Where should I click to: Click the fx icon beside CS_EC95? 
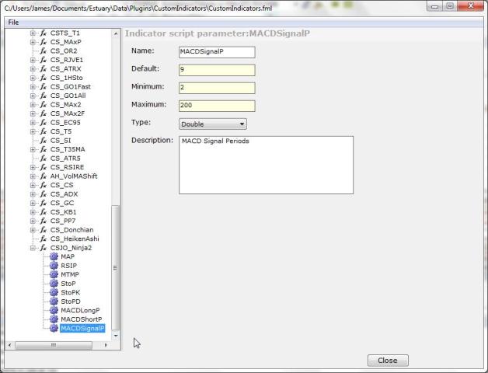(x=44, y=123)
